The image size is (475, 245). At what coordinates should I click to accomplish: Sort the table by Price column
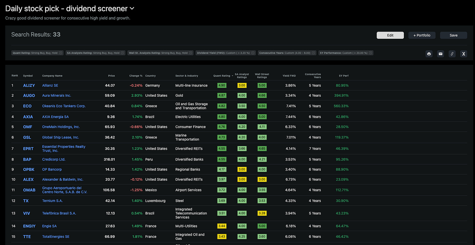pos(111,75)
